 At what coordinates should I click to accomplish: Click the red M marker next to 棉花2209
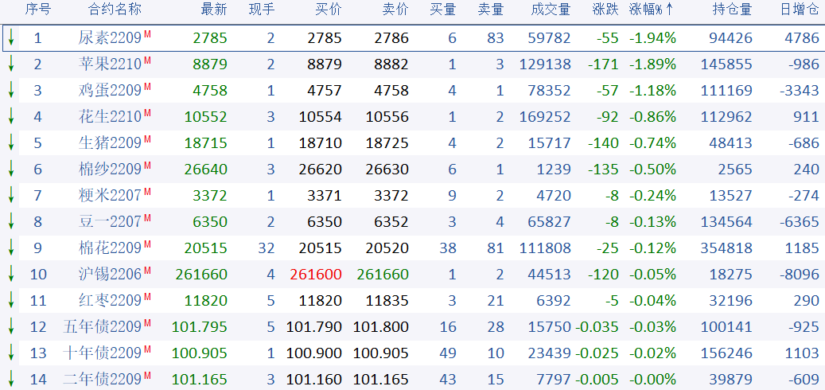(148, 244)
